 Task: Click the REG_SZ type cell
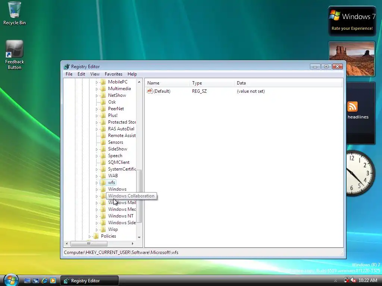pyautogui.click(x=199, y=91)
